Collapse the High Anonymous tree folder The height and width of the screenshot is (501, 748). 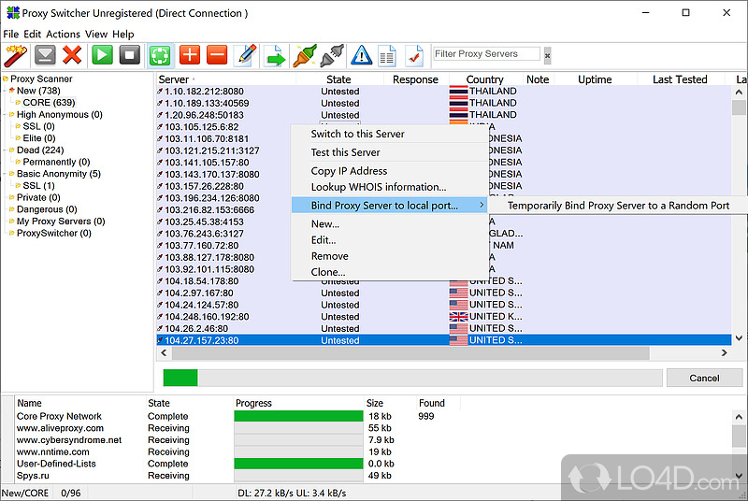tap(11, 115)
